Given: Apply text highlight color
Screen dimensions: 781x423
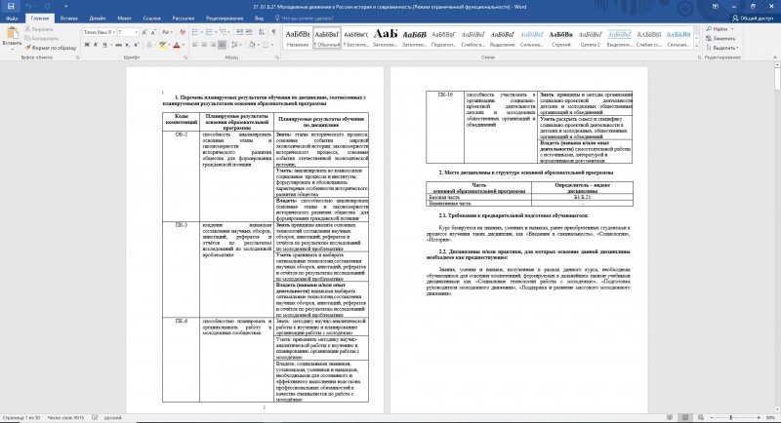Looking at the screenshot, I should pos(162,45).
